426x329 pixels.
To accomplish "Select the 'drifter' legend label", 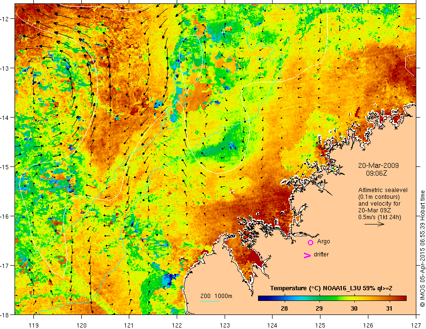I will [321, 254].
